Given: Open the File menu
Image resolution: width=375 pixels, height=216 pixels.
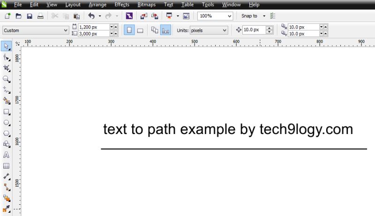Looking at the screenshot, I should pyautogui.click(x=18, y=5).
